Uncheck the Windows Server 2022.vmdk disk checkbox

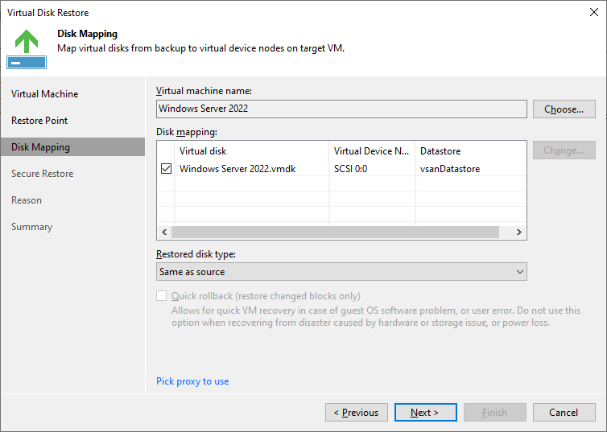pyautogui.click(x=166, y=169)
